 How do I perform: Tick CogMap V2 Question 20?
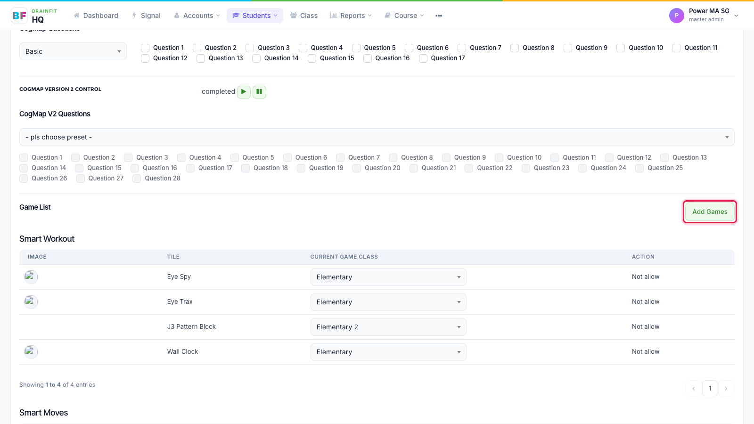click(357, 168)
